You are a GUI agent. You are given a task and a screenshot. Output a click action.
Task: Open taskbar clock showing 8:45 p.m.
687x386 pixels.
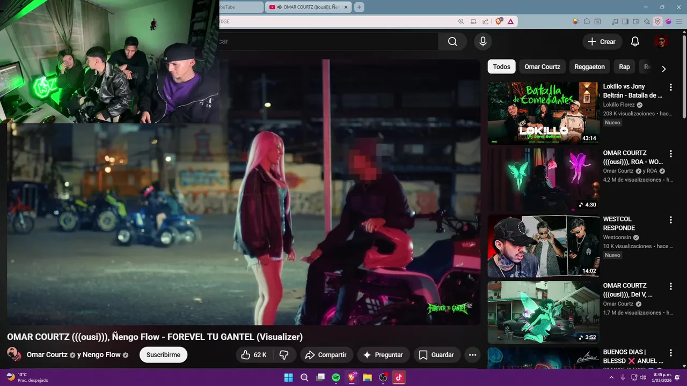[x=662, y=377]
